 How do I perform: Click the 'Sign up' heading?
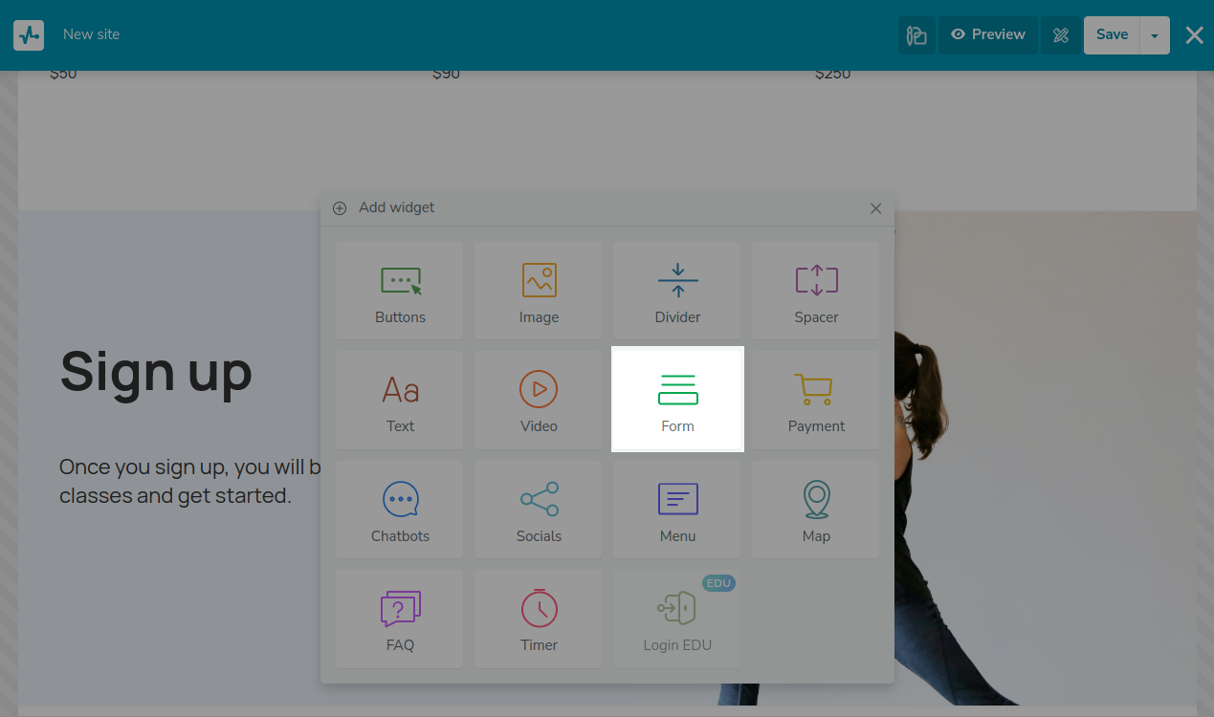(156, 373)
